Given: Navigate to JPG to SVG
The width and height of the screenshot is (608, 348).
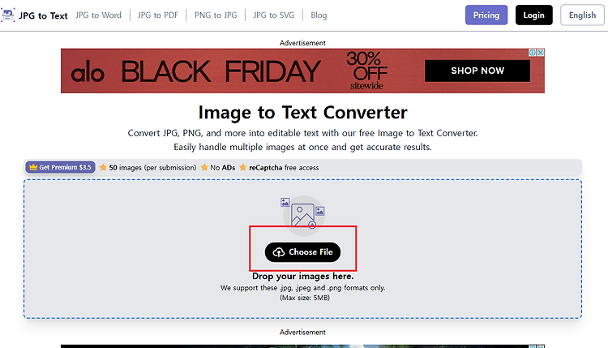Looking at the screenshot, I should pos(274,15).
